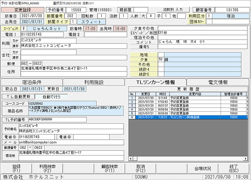Screen dimensions: 251x180
Task: Click the 郵便 field showing 062
Action: click(24, 64)
